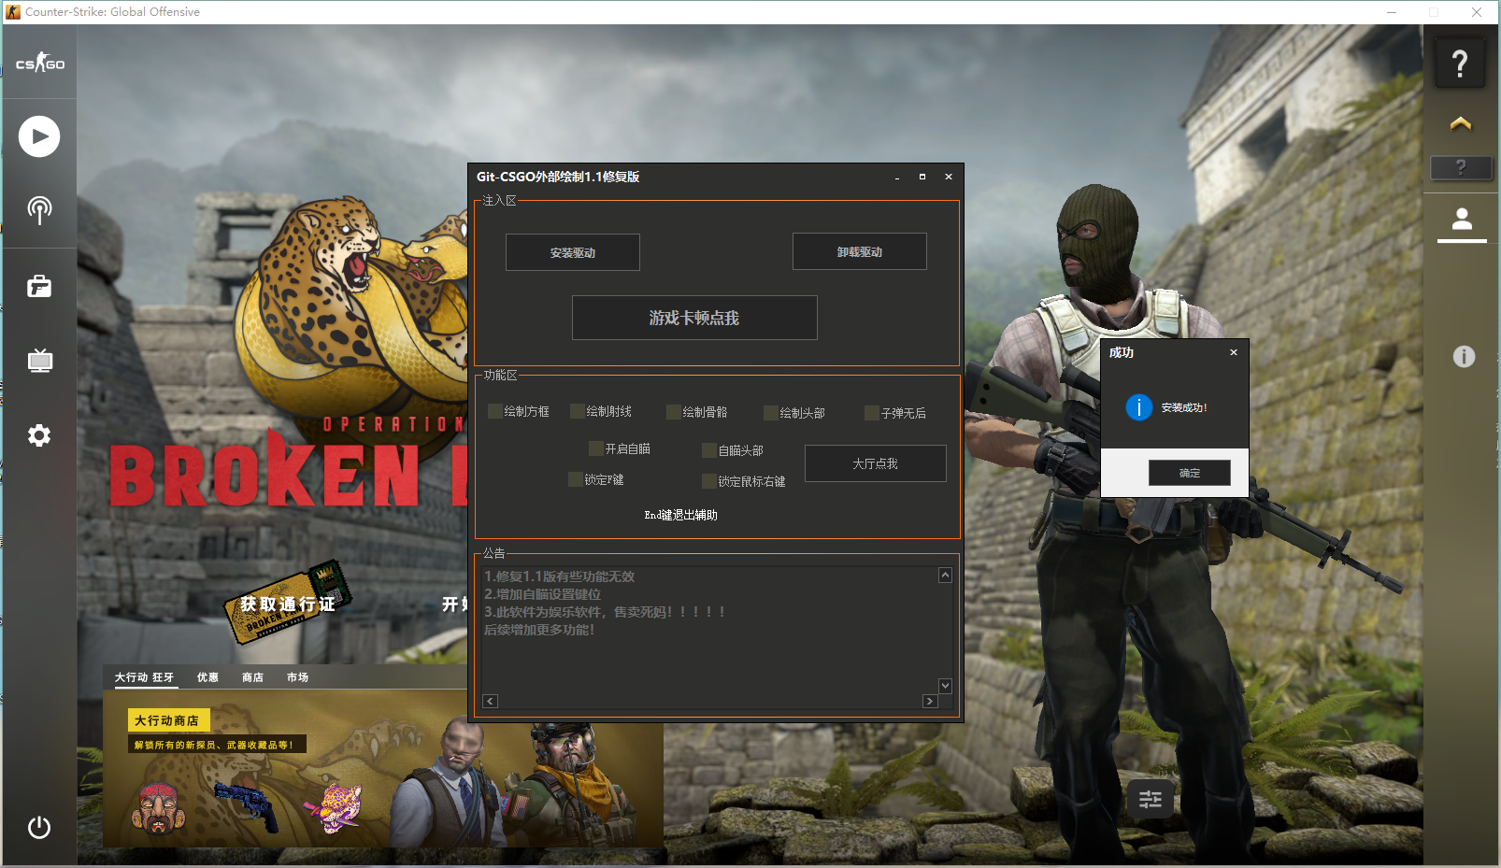This screenshot has width=1501, height=868.
Task: Open the 商店 tab
Action: (251, 677)
